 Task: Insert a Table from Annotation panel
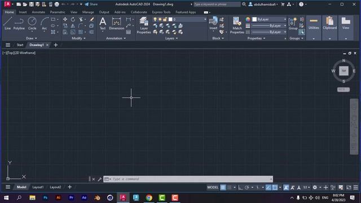click(x=129, y=32)
